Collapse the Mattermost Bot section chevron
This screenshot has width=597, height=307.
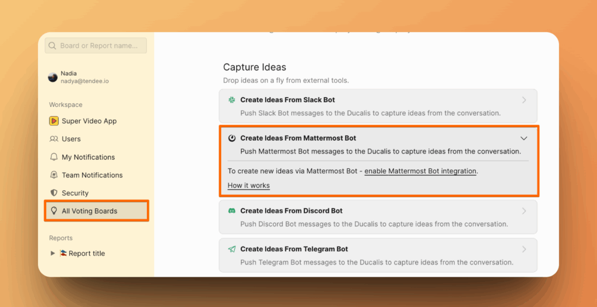click(x=524, y=138)
